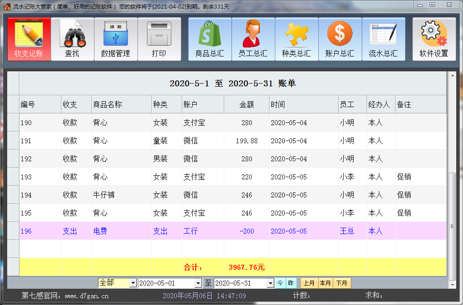The height and width of the screenshot is (305, 463).
Task: Switch to 上月 previous month
Action: (309, 283)
